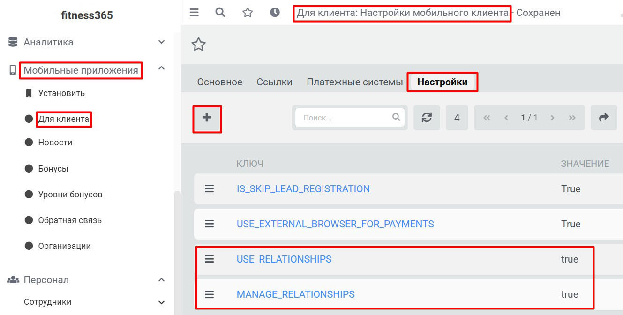Click the КЛЮЧ column header
Viewport: 623px width, 315px height.
(x=250, y=164)
